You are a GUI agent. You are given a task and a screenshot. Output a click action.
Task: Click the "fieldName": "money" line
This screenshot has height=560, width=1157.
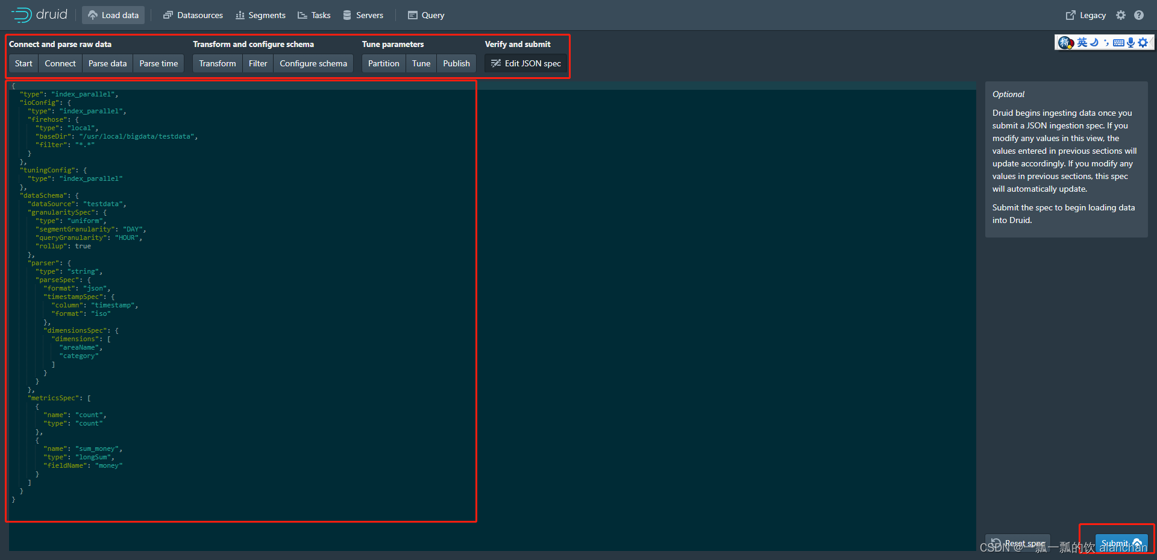click(83, 465)
